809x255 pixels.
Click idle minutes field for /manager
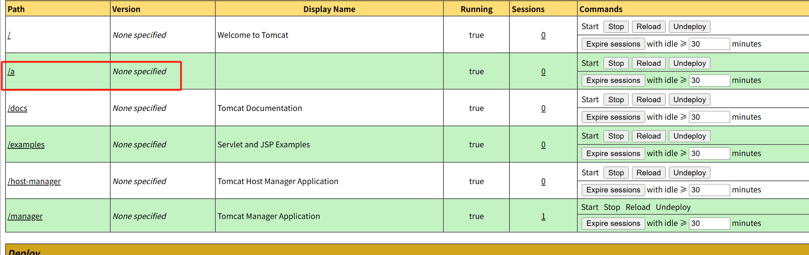coord(709,223)
